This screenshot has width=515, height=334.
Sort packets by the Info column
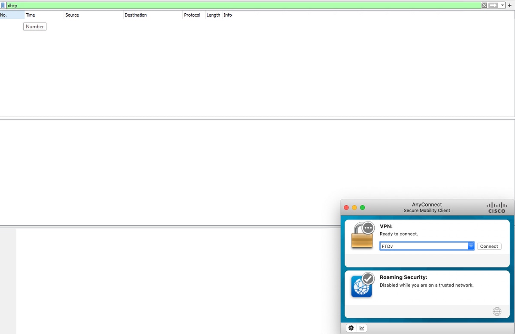coord(368,15)
